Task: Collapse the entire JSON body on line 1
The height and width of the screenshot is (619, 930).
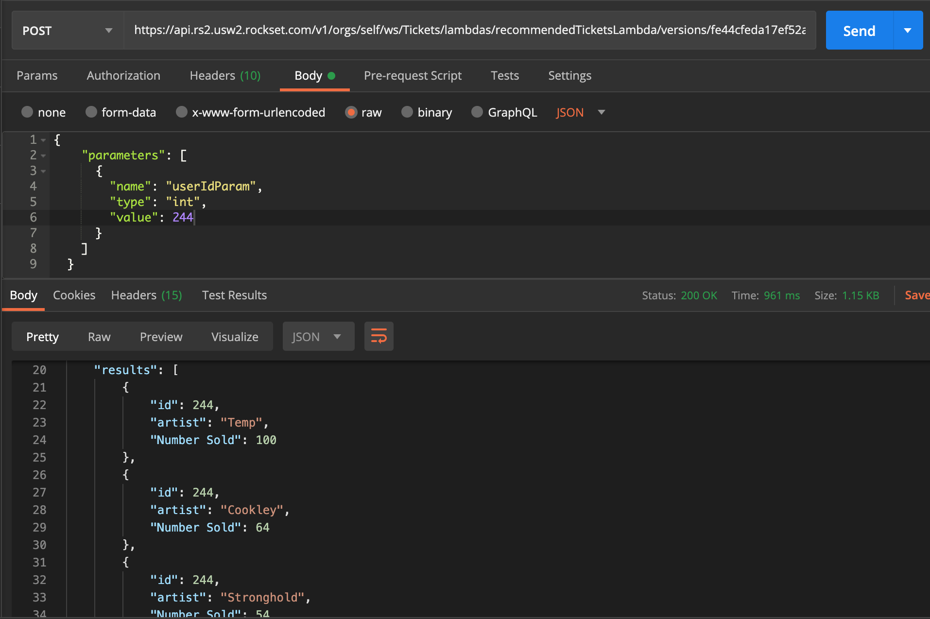Action: pyautogui.click(x=43, y=139)
